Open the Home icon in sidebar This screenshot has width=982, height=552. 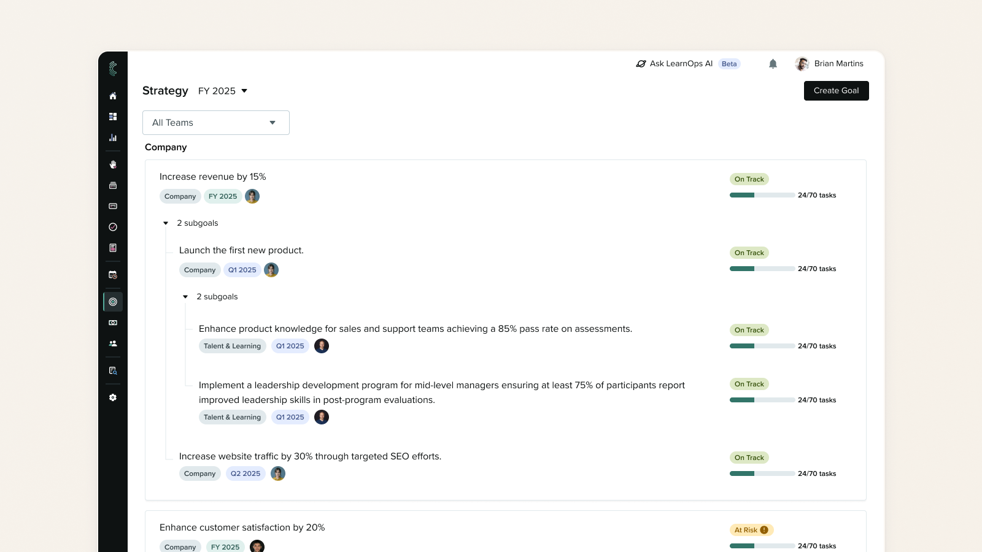(113, 96)
